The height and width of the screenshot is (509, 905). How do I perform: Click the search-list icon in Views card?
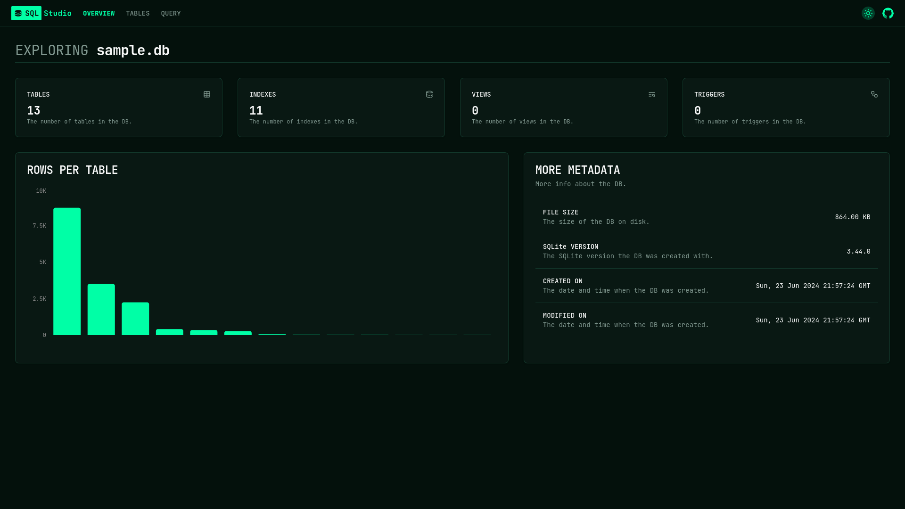coord(652,94)
